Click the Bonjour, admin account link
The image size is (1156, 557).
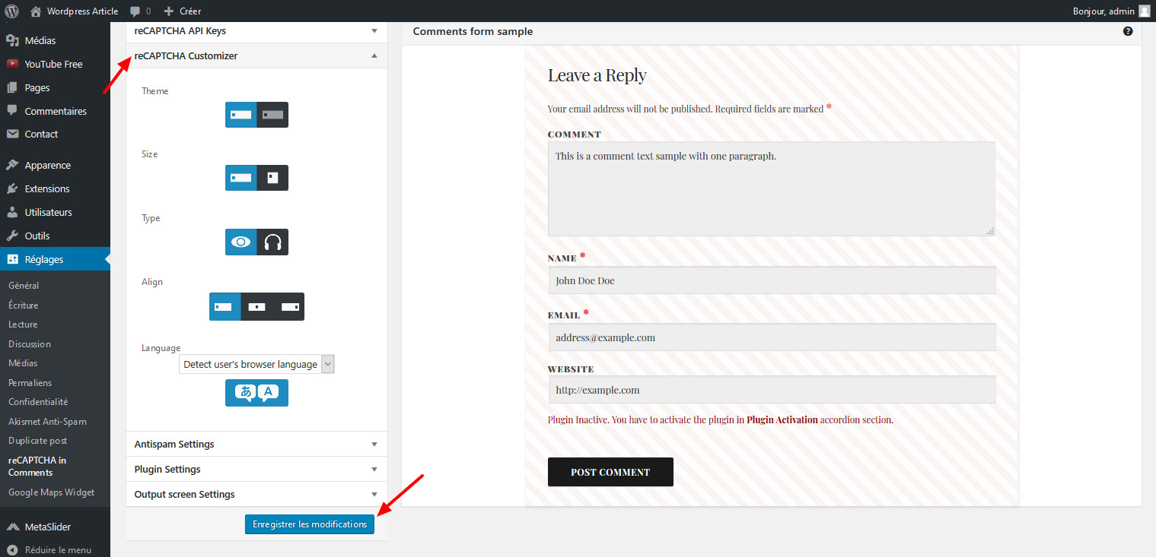click(1103, 11)
